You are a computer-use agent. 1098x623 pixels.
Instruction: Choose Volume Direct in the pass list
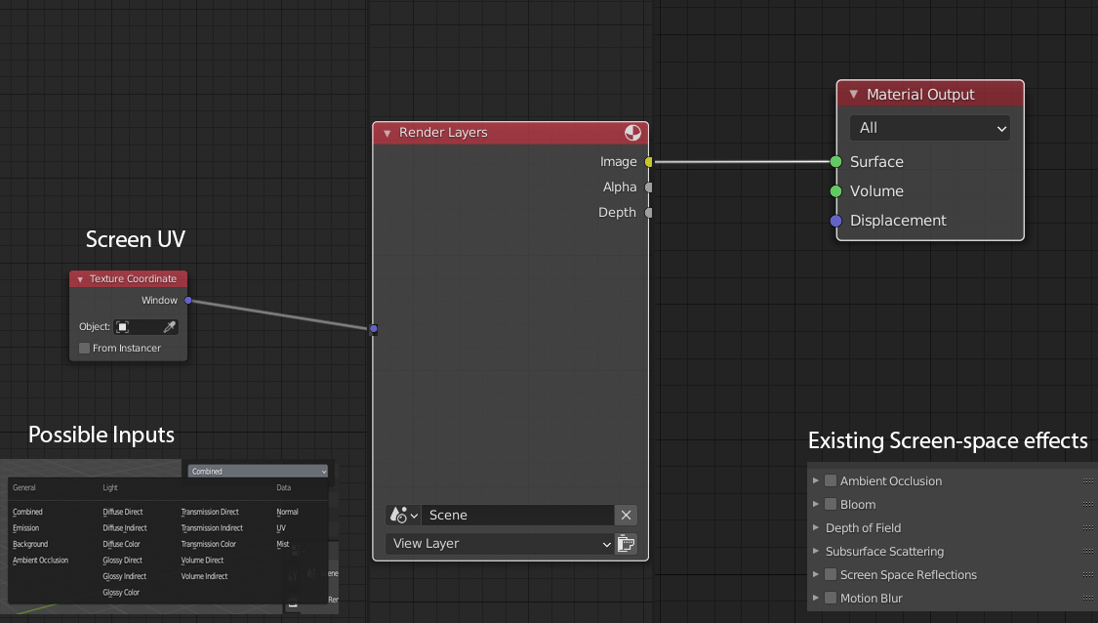tap(202, 561)
